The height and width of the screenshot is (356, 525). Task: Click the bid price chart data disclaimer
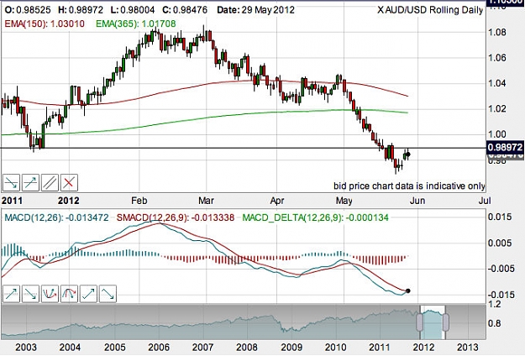(409, 186)
